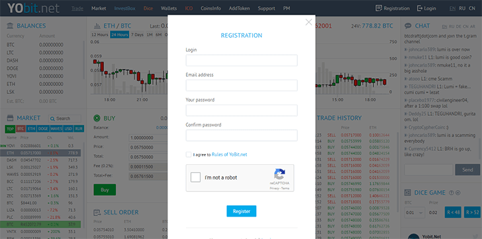Tick the I'm not a robot checkbox
The width and height of the screenshot is (482, 239).
click(195, 177)
